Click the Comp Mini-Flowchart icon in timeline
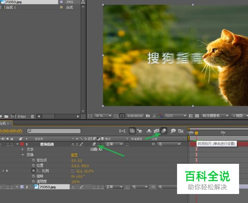Viewport: 248px width, 203px height. pyautogui.click(x=122, y=131)
